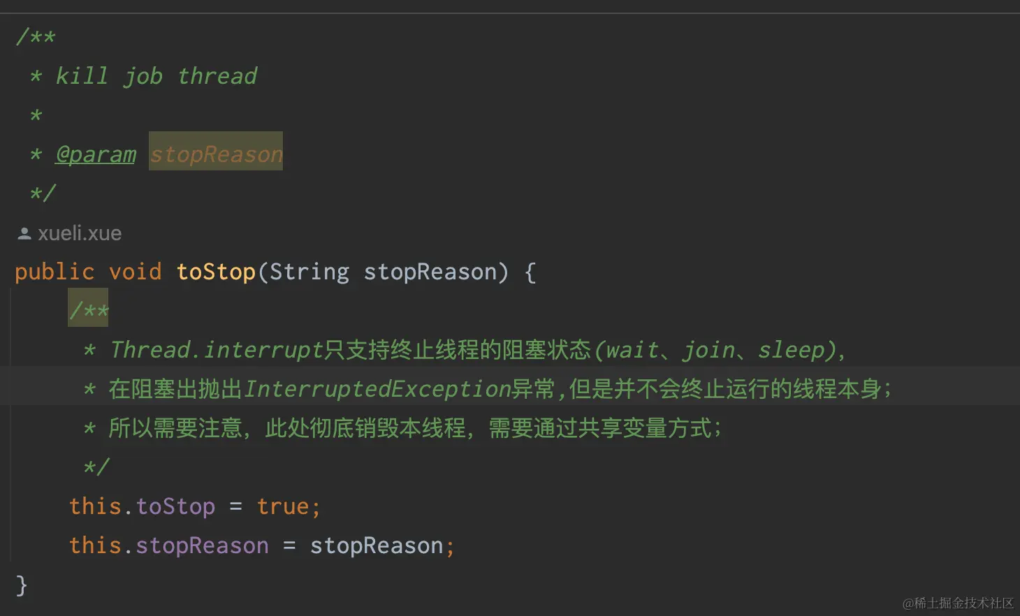
Task: Click the closing brace of the method
Action: pyautogui.click(x=22, y=585)
